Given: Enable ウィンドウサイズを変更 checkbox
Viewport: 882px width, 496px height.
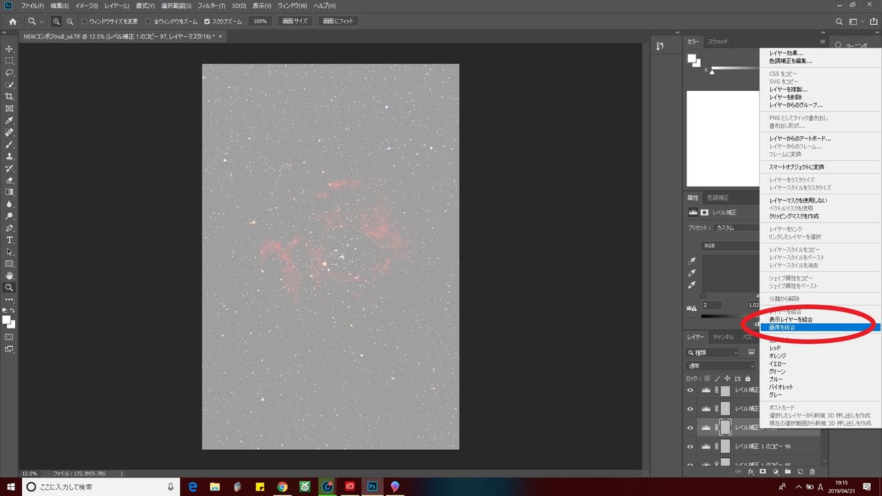Looking at the screenshot, I should click(x=84, y=21).
